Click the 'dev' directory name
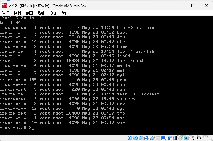 click(121, 37)
